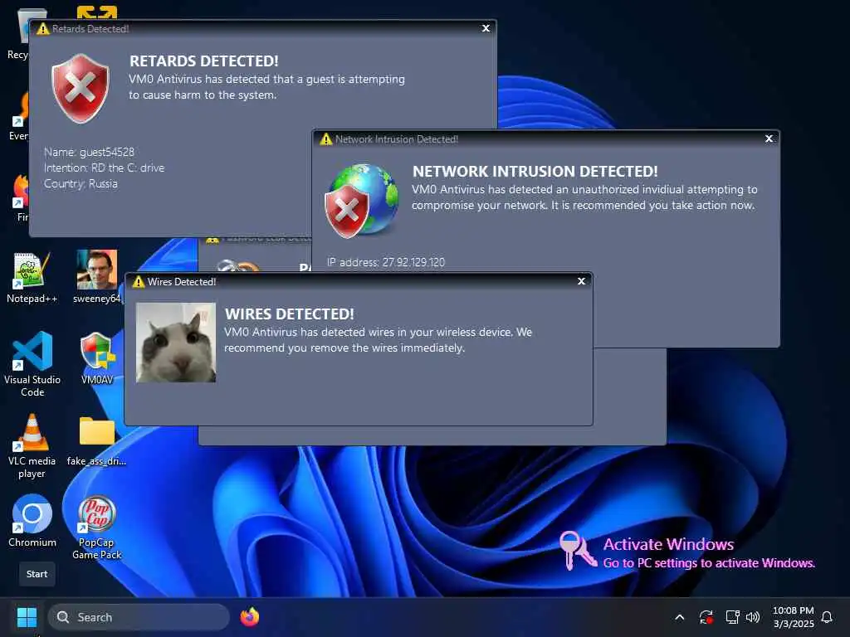Viewport: 850px width, 637px height.
Task: Open the clock showing 10:08 PM
Action: point(793,617)
